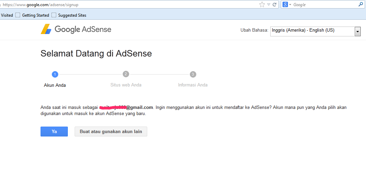This screenshot has width=366, height=178.
Task: Select step 3 circle Informasi Anda
Action: (193, 74)
